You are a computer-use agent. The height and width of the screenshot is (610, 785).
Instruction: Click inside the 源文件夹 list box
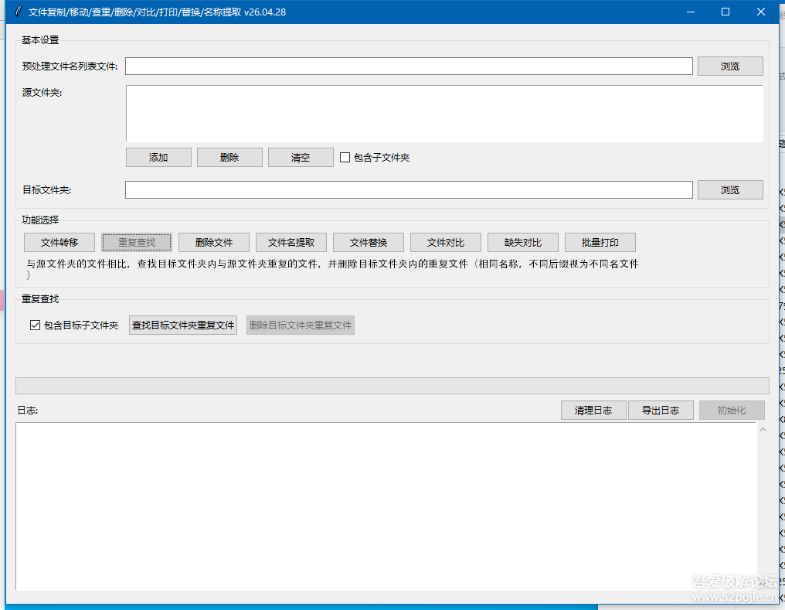444,113
